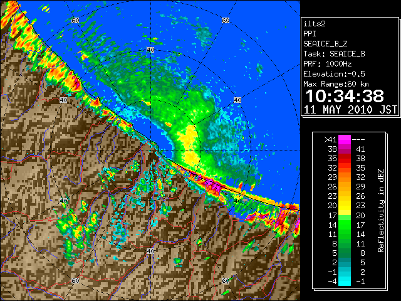Viewport: 401px width, 301px height.
Task: Select the "Elevation:-0.5" text
Action: (334, 74)
